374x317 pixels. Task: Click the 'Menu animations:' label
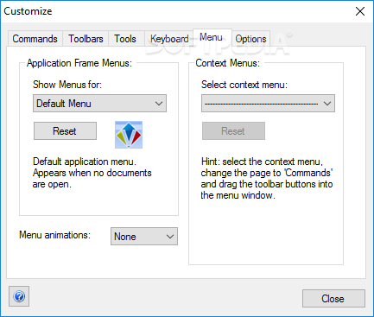click(x=54, y=235)
